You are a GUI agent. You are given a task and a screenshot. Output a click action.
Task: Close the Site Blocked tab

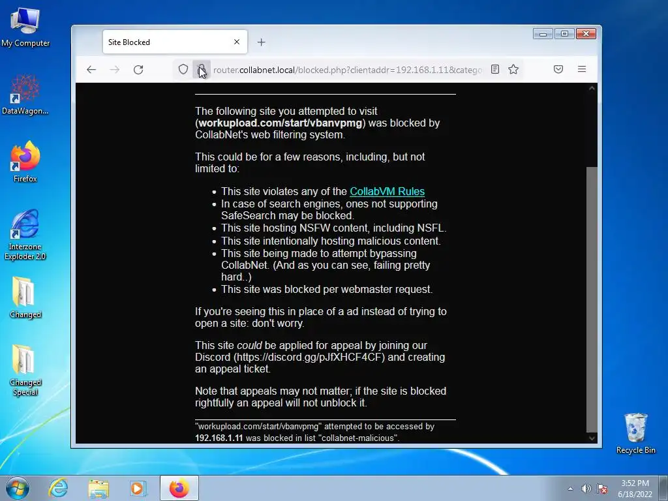click(237, 42)
